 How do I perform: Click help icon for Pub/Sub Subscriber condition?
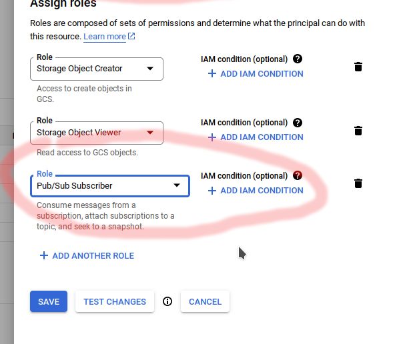(x=298, y=176)
